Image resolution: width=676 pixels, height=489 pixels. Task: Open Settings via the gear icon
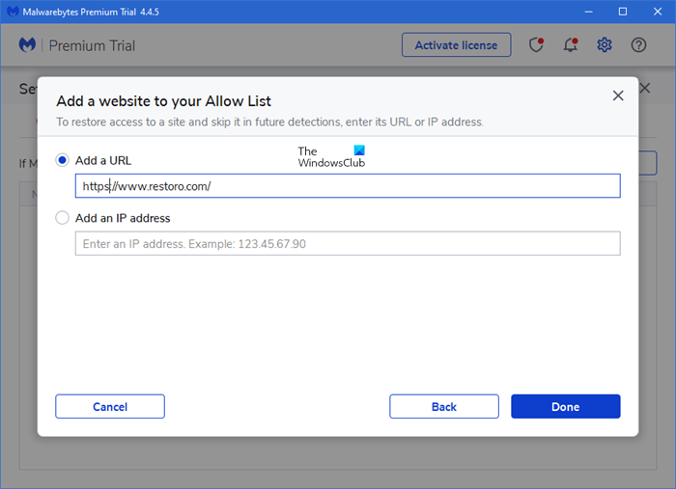point(605,45)
